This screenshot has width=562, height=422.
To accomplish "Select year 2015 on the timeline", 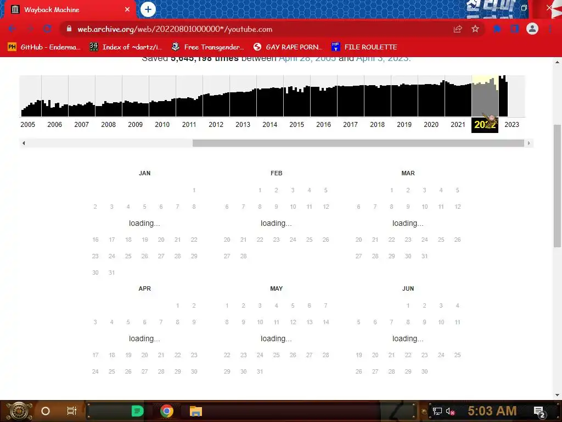I will pos(297,125).
